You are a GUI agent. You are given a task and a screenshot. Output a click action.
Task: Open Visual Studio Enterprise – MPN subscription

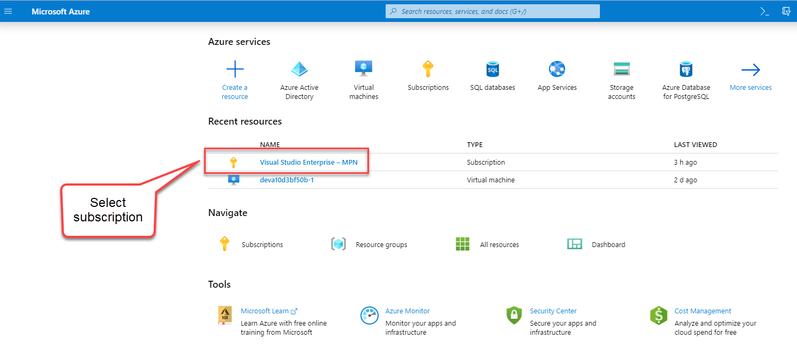309,162
